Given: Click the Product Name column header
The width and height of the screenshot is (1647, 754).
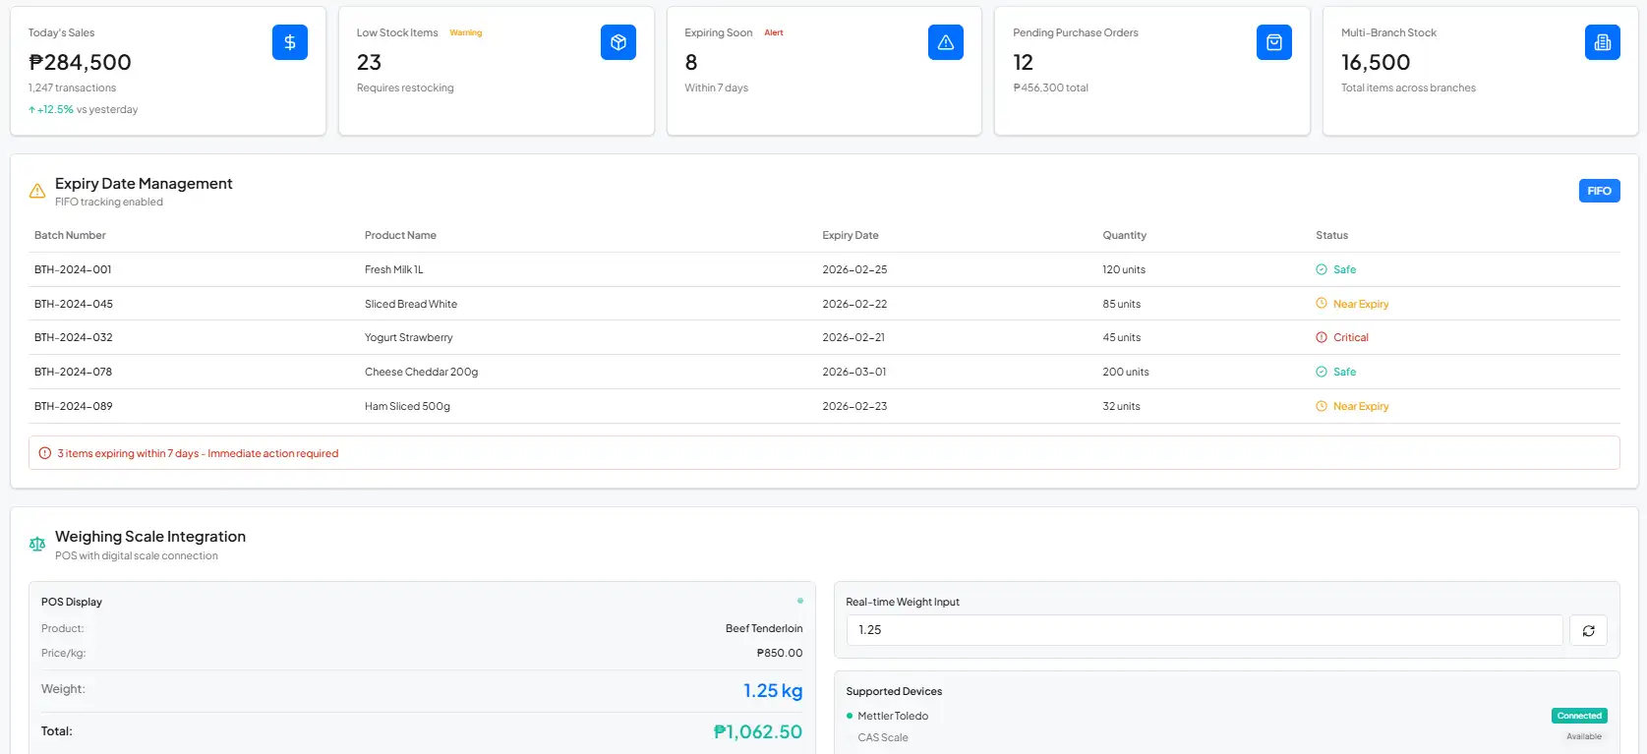Looking at the screenshot, I should (x=400, y=235).
